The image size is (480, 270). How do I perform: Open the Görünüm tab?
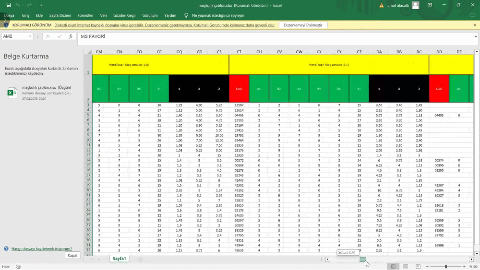pos(150,15)
